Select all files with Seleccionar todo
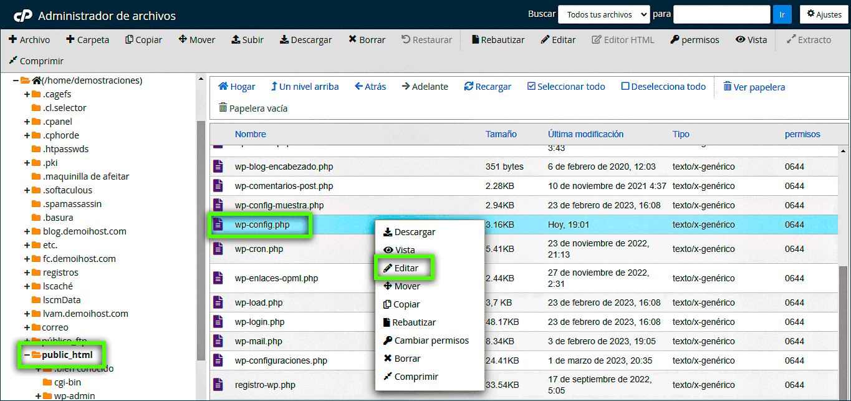851x401 pixels. tap(565, 87)
